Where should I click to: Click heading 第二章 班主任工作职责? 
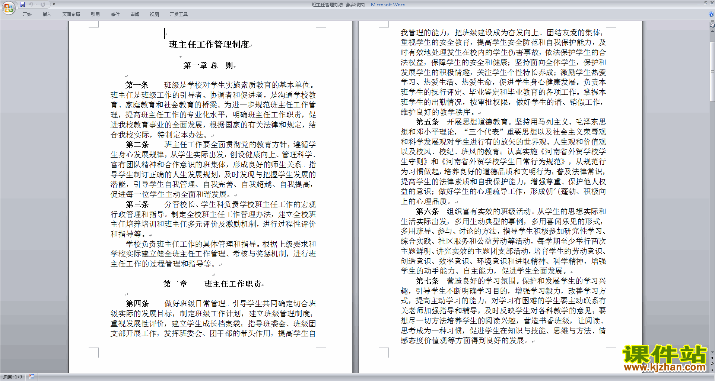212,284
